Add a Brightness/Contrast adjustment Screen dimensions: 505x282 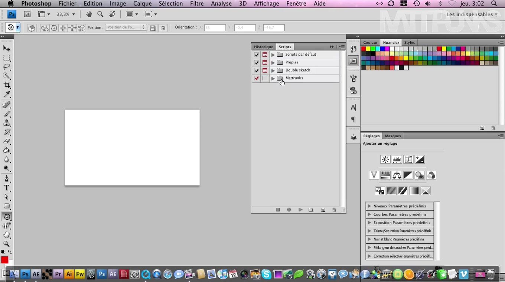[385, 160]
